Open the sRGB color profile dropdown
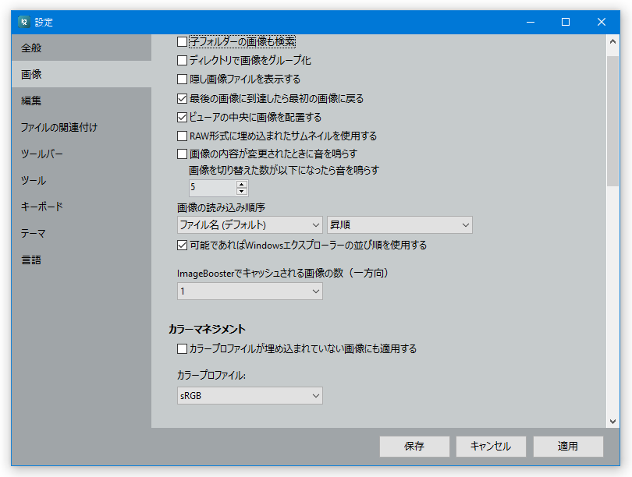Screen dimensions: 632x477 [250, 396]
